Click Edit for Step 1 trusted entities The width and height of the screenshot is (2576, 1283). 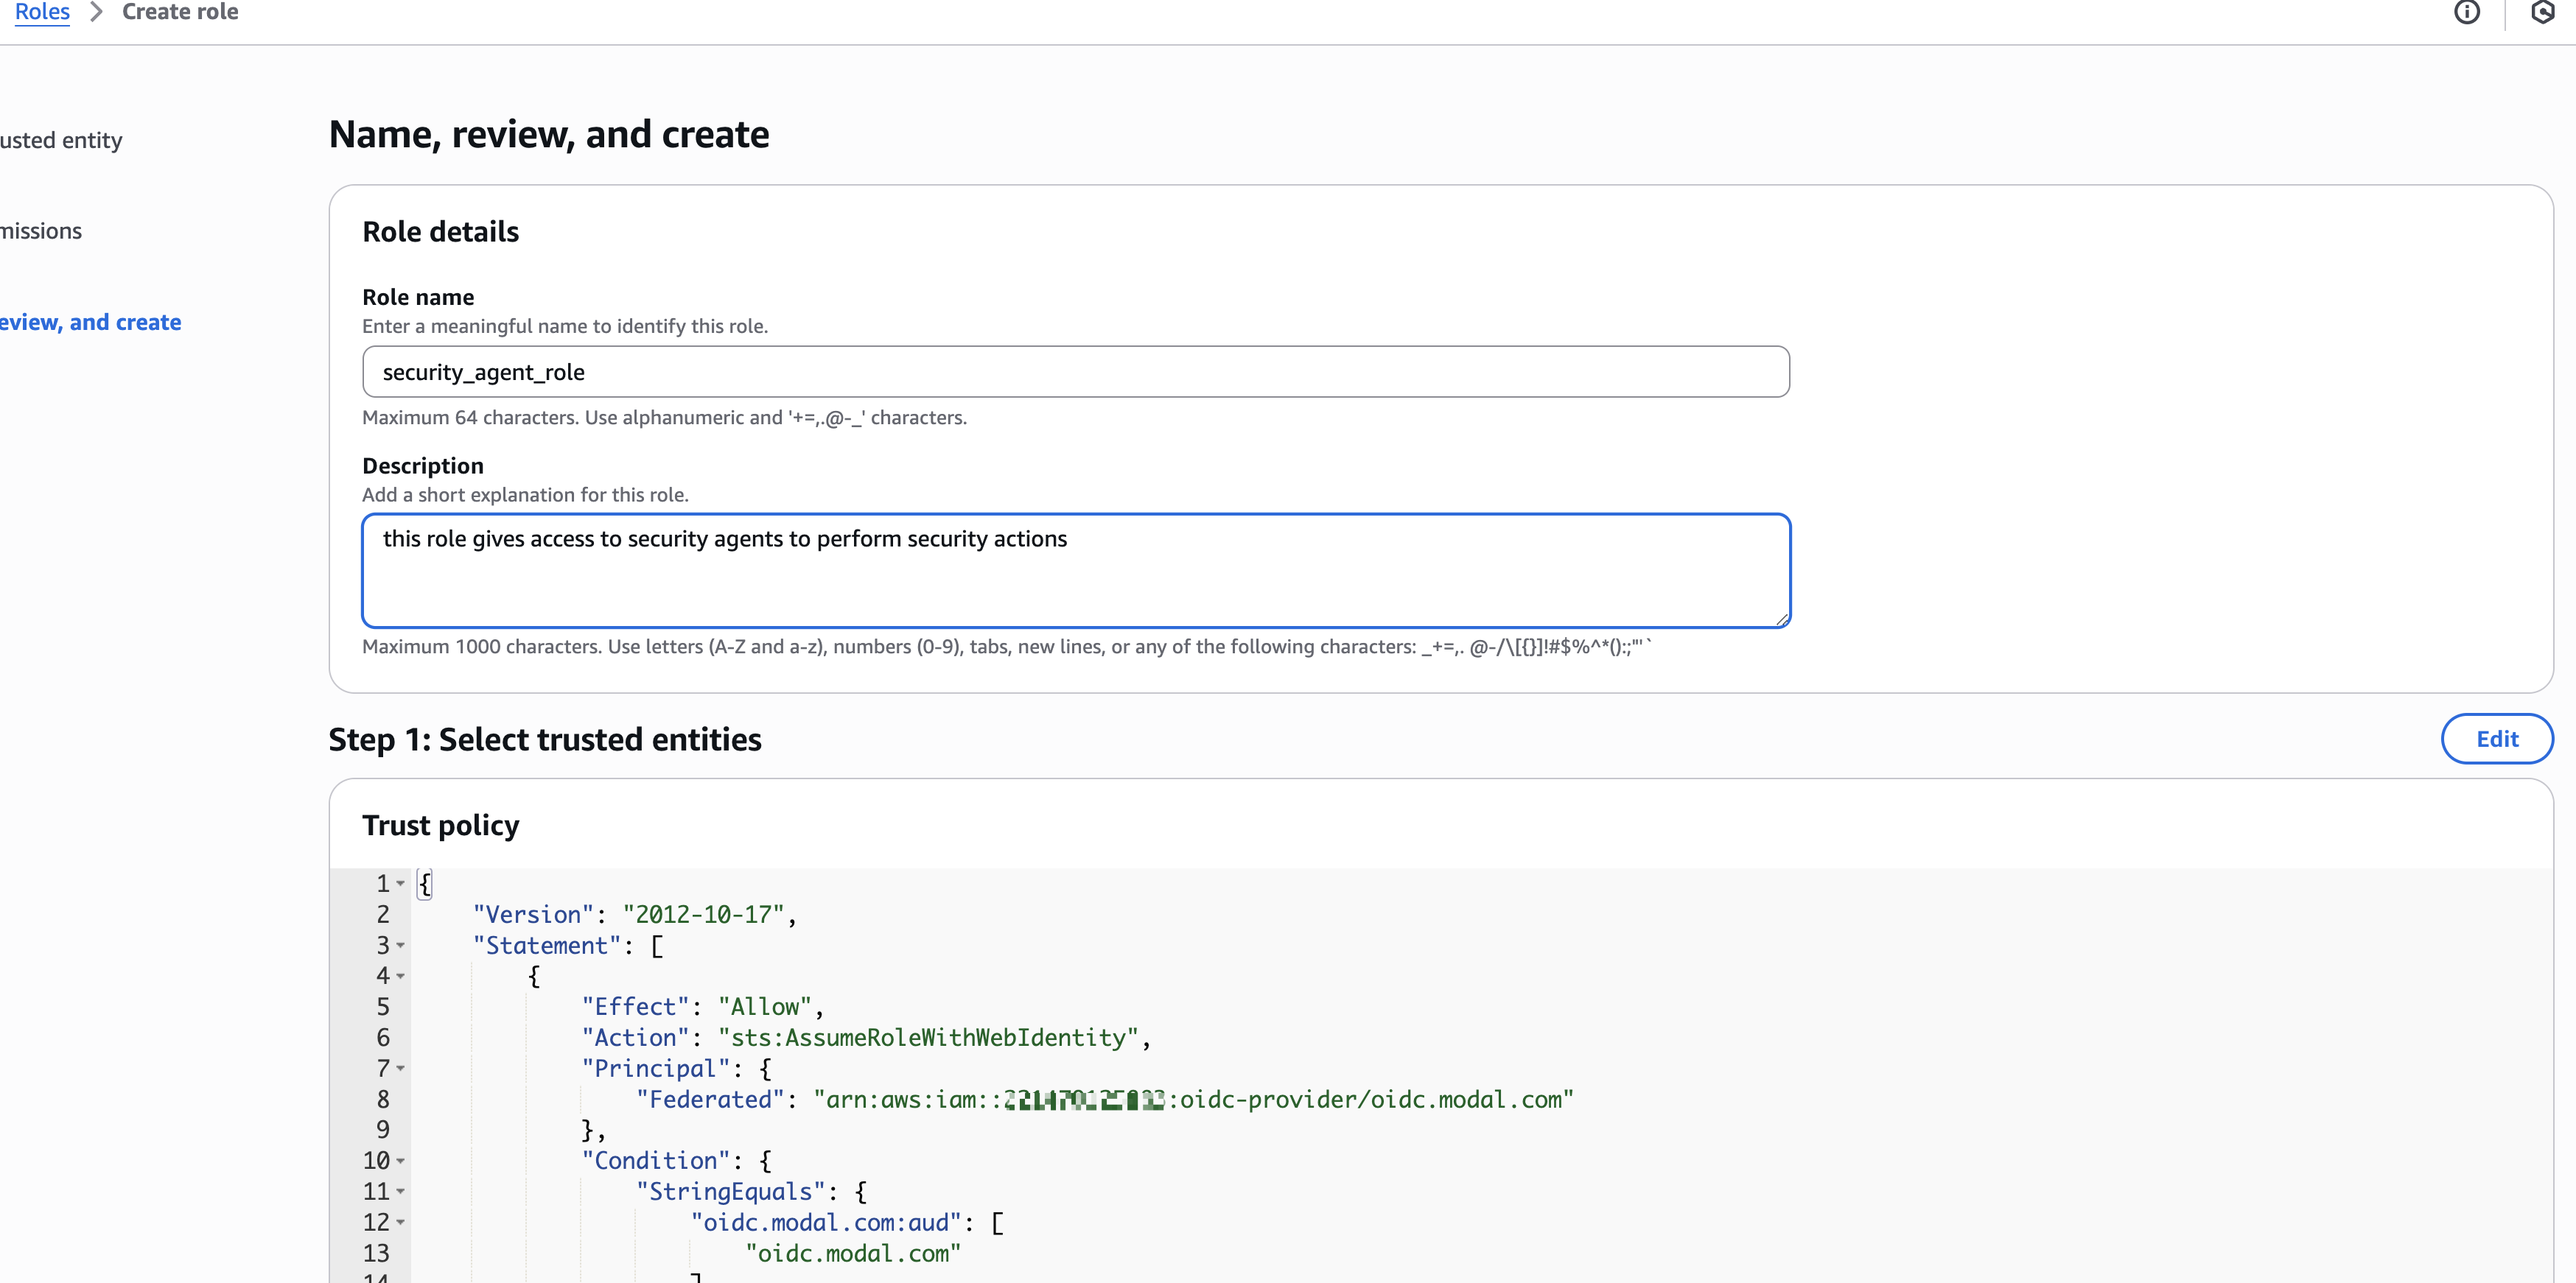[x=2496, y=739]
